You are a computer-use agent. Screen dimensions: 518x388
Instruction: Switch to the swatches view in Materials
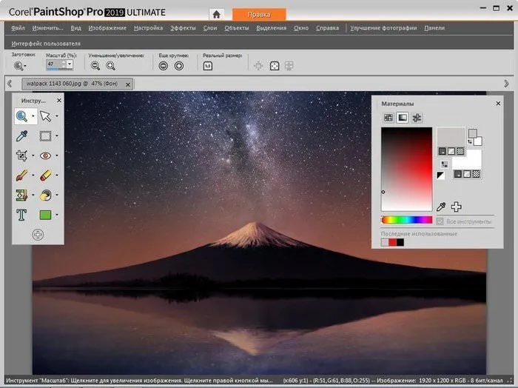pyautogui.click(x=417, y=118)
